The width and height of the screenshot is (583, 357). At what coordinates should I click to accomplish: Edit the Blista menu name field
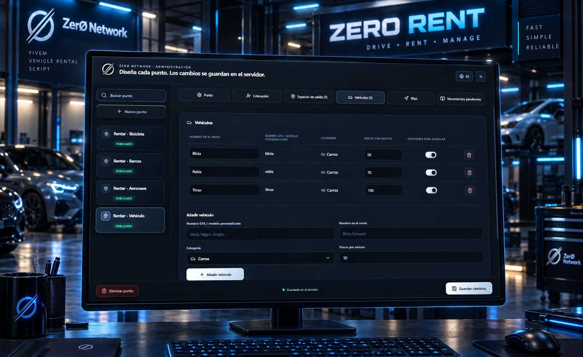[224, 153]
